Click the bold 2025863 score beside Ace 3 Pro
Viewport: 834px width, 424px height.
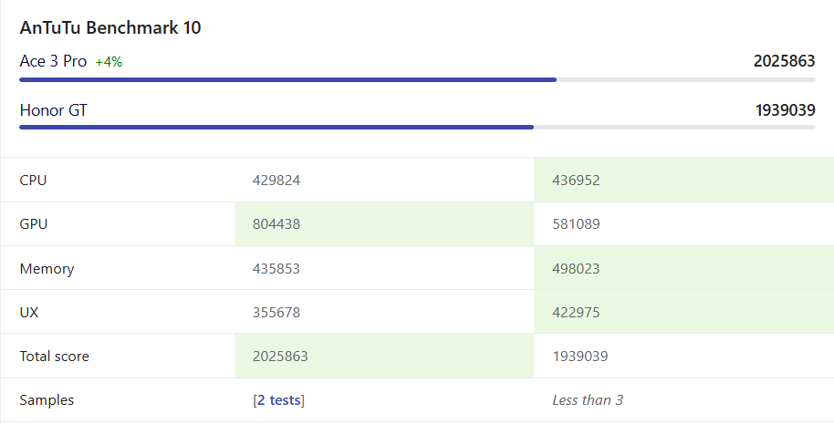784,61
